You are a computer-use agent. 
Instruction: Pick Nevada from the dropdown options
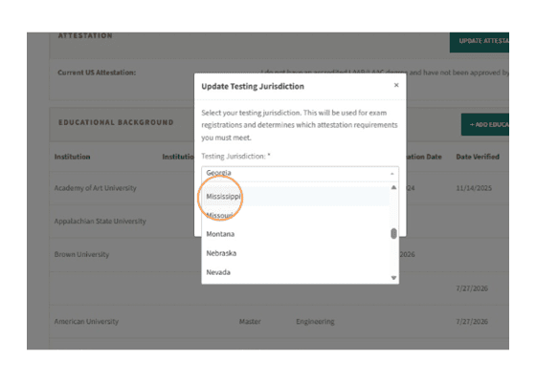[x=296, y=272]
